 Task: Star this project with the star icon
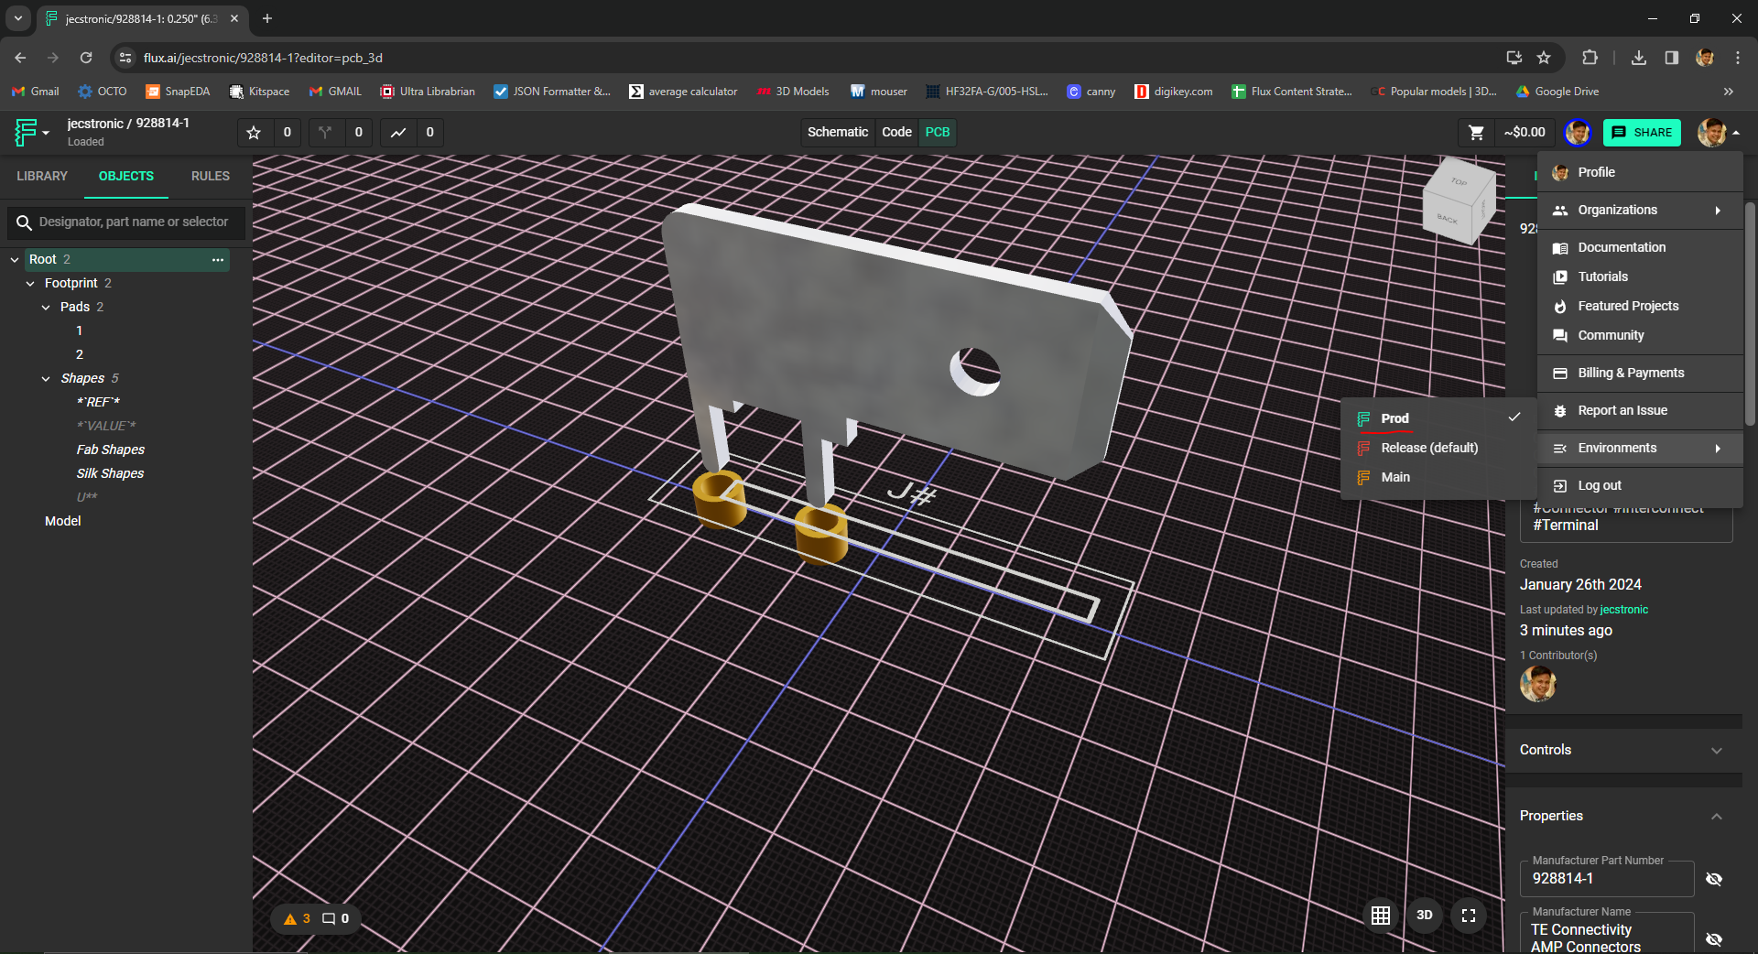coord(254,133)
